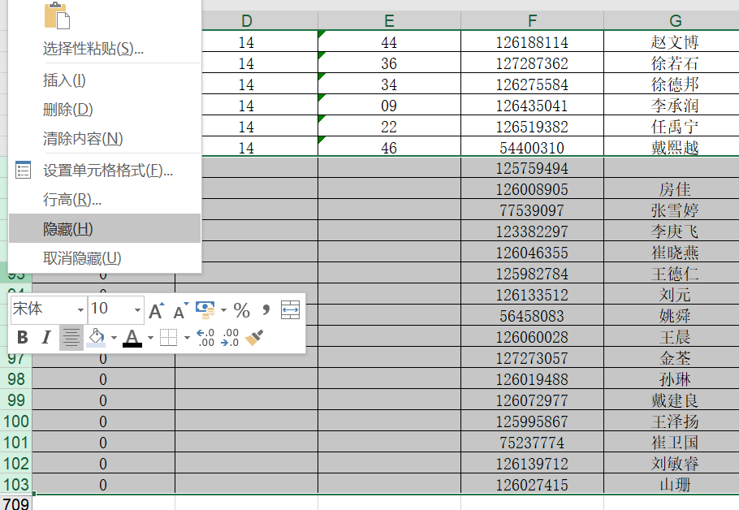739x510 pixels.
Task: Click the cell containing 126188114
Action: tap(532, 42)
